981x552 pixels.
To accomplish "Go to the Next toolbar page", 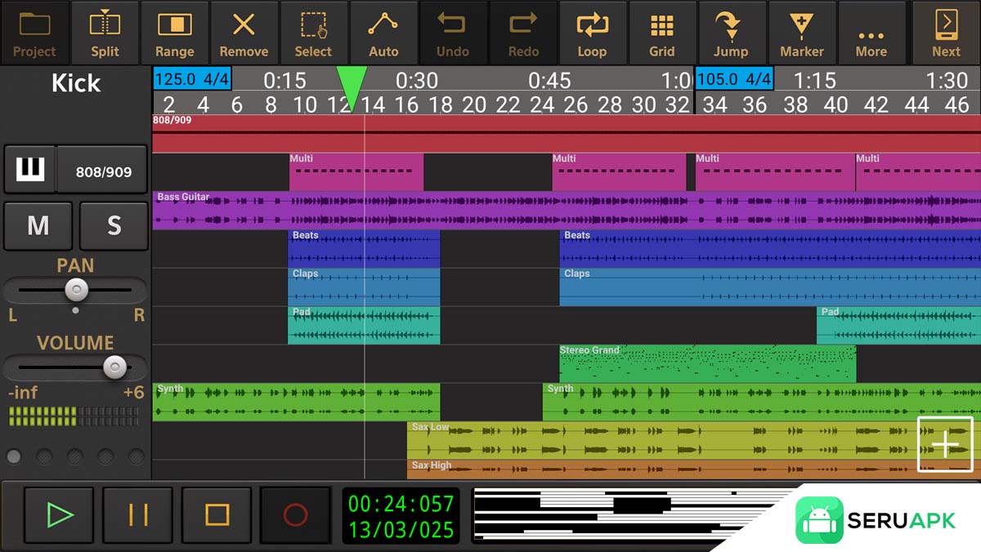I will (x=946, y=33).
